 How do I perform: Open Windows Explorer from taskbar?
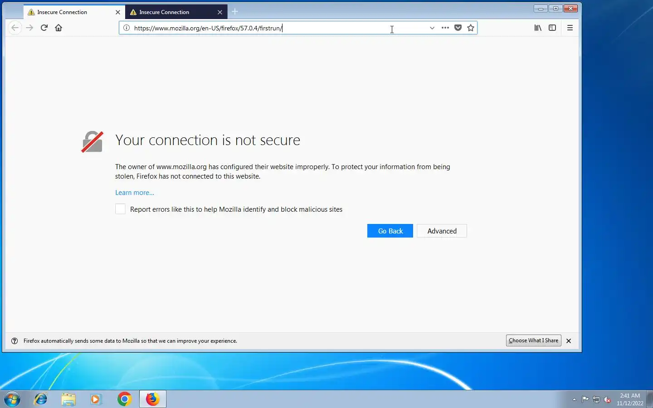point(68,399)
